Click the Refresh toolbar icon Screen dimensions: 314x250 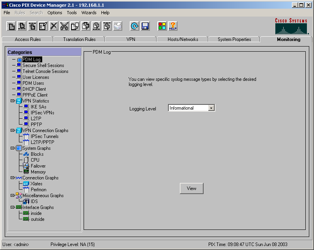pos(135,26)
